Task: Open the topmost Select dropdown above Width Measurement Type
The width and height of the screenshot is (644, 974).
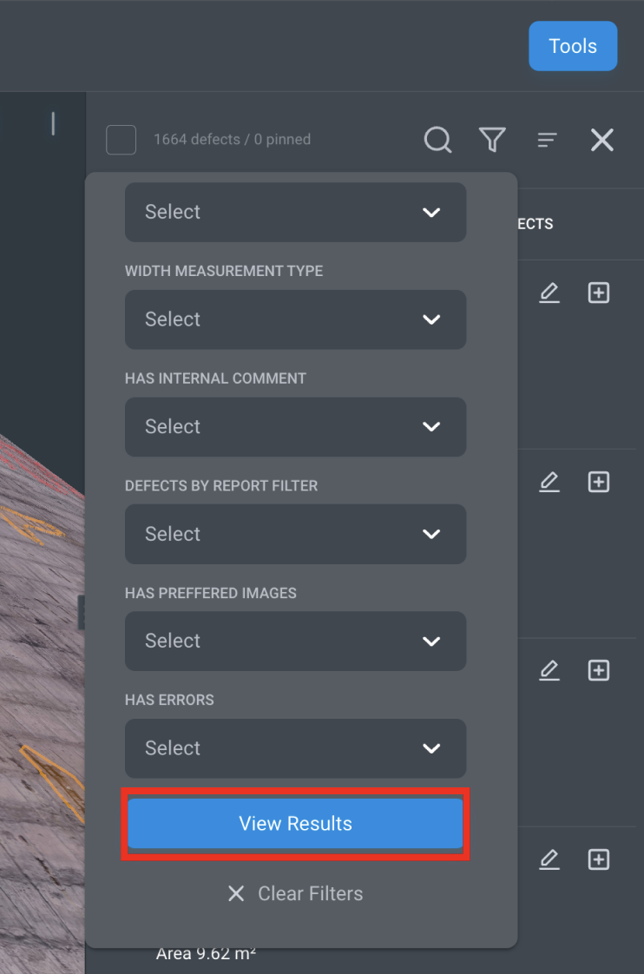Action: (x=296, y=212)
